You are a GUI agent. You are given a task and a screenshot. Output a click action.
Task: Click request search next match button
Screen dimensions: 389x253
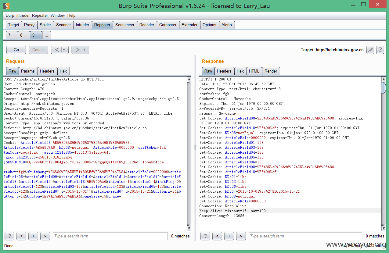click(45, 236)
